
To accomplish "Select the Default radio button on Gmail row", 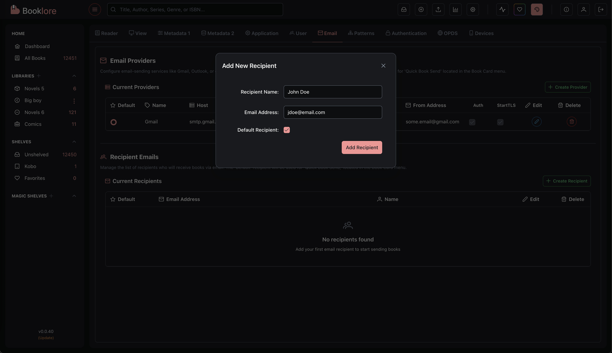I will point(113,122).
